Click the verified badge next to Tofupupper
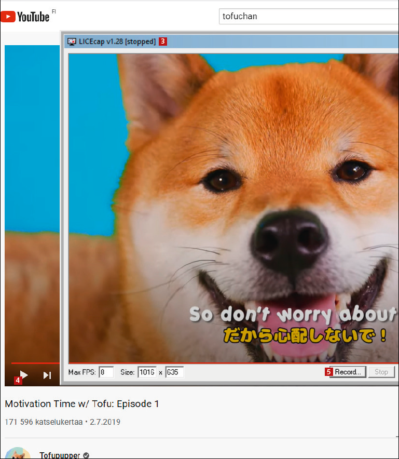 (86, 455)
